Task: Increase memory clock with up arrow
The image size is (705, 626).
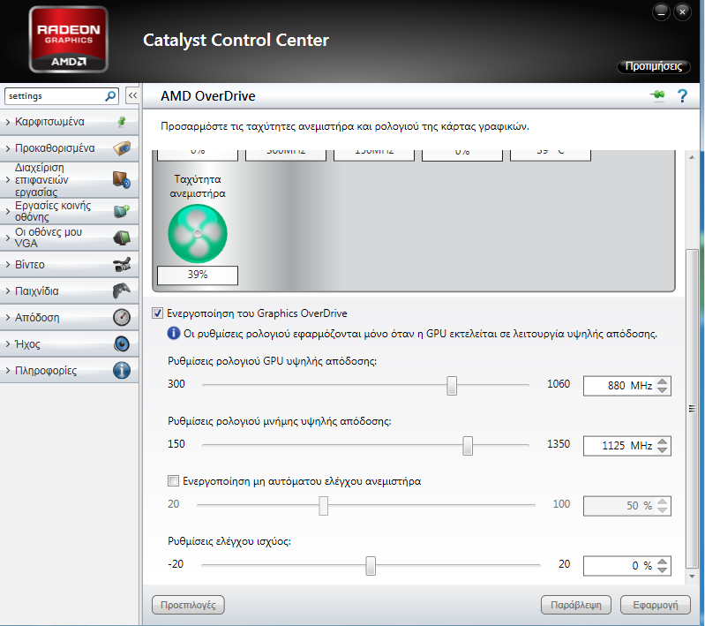Action: click(663, 441)
